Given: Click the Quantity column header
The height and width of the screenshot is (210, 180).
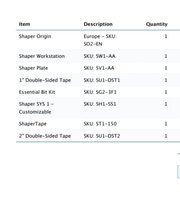Looking at the screenshot, I should (157, 24).
